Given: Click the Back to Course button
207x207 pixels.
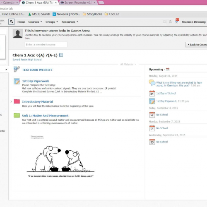Looking at the screenshot, I should 197,45.
